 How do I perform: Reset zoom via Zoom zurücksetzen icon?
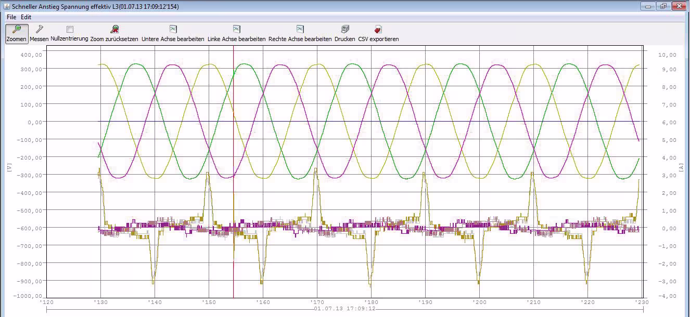tap(114, 30)
